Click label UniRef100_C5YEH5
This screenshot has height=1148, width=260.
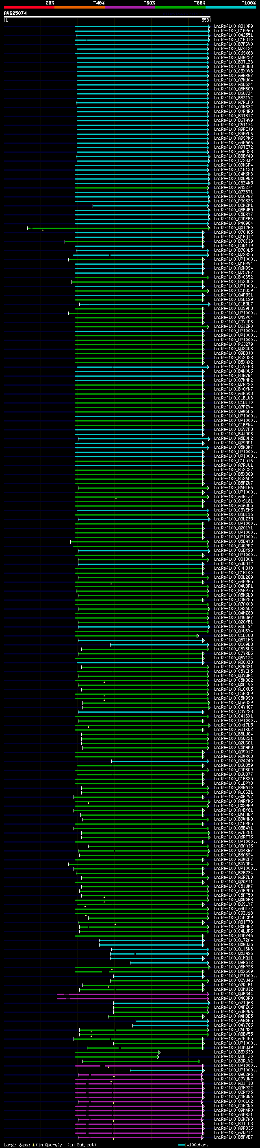(233, 671)
